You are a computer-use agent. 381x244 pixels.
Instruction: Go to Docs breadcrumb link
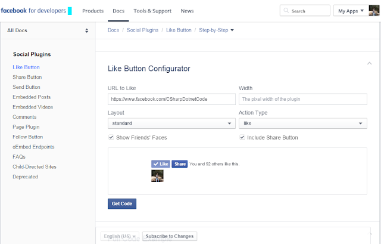point(113,30)
